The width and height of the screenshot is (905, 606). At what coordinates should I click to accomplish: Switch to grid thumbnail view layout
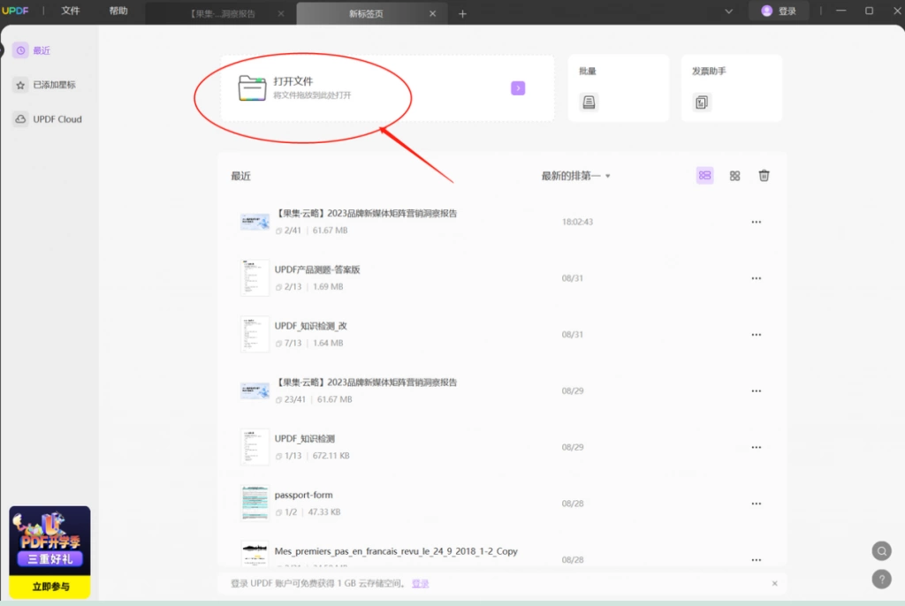(734, 176)
